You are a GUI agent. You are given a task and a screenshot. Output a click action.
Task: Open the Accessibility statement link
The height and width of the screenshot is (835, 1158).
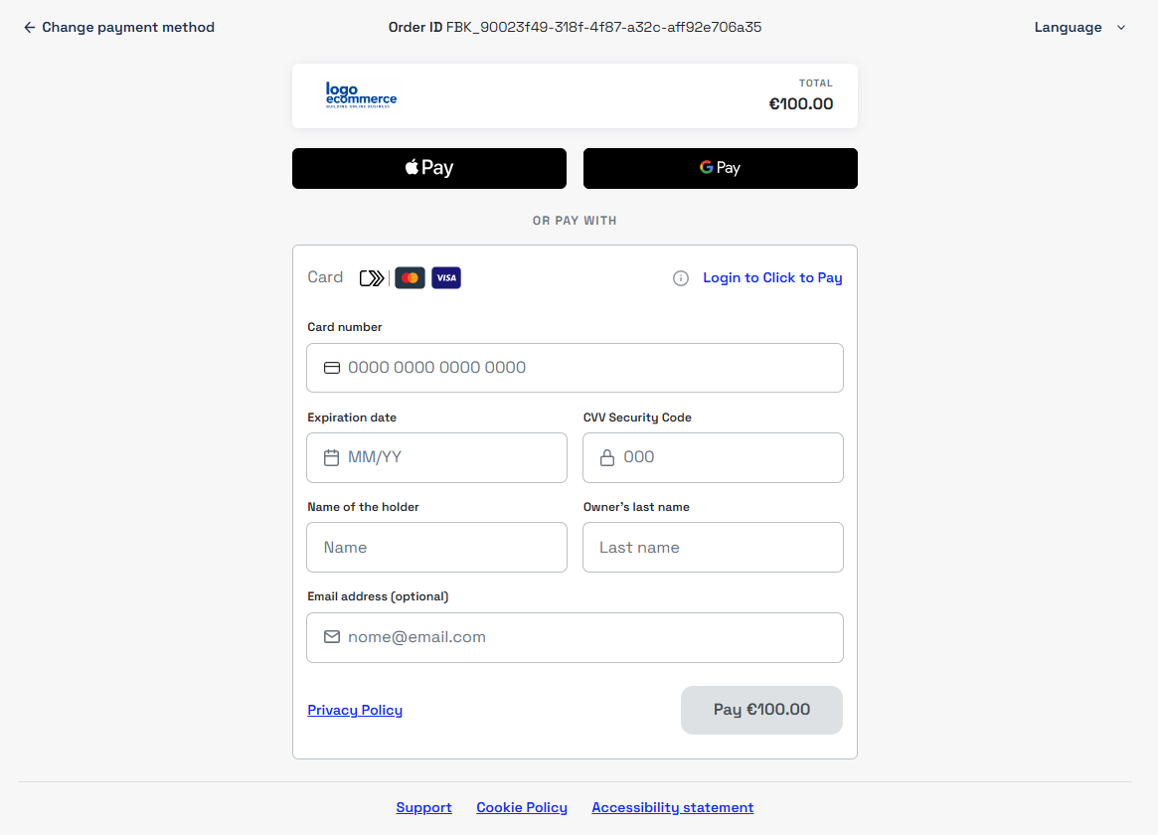[673, 808]
